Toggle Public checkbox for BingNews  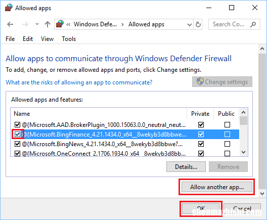point(227,144)
